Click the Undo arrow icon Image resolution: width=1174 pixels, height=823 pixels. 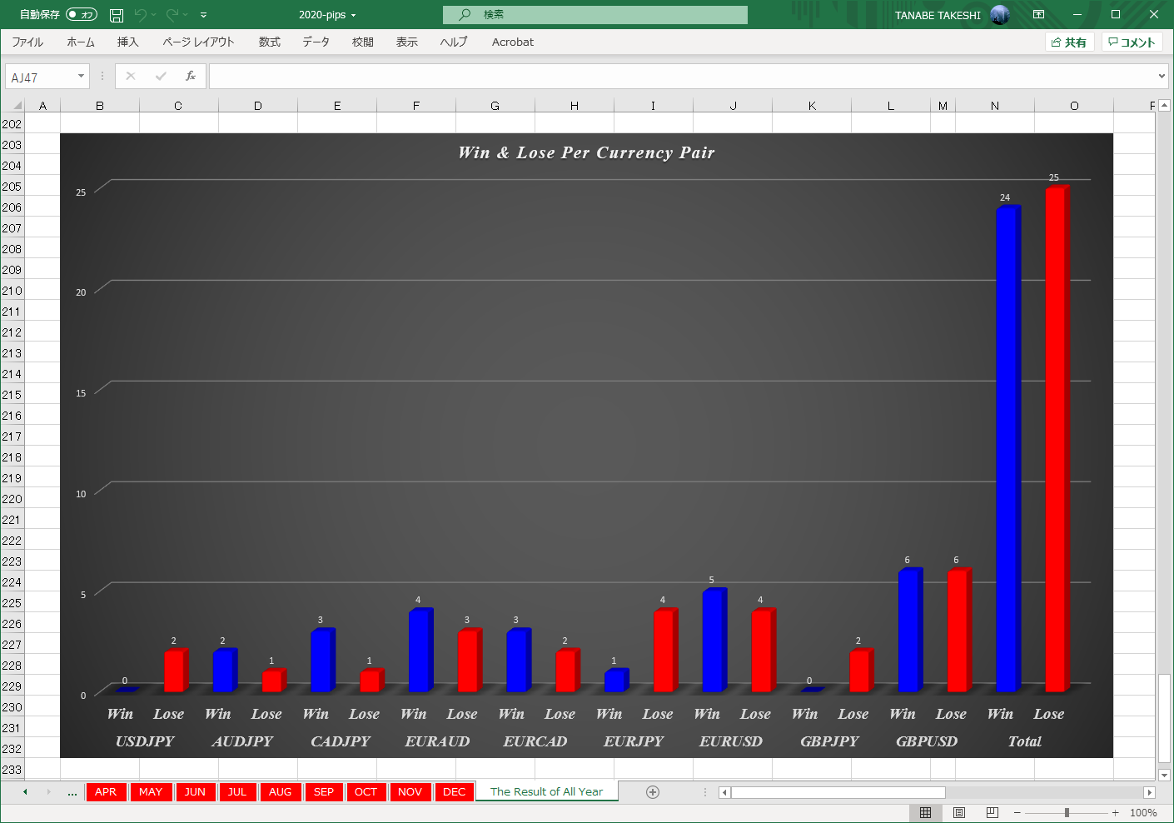(140, 15)
